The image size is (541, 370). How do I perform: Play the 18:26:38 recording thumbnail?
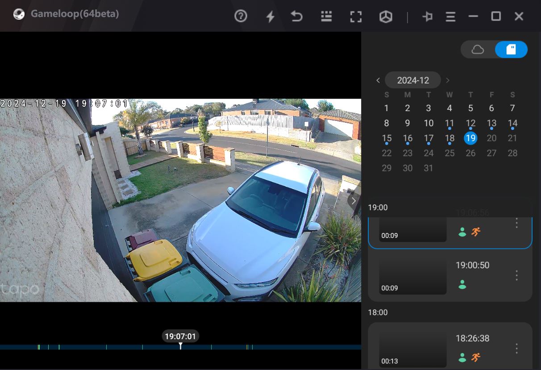coord(413,349)
